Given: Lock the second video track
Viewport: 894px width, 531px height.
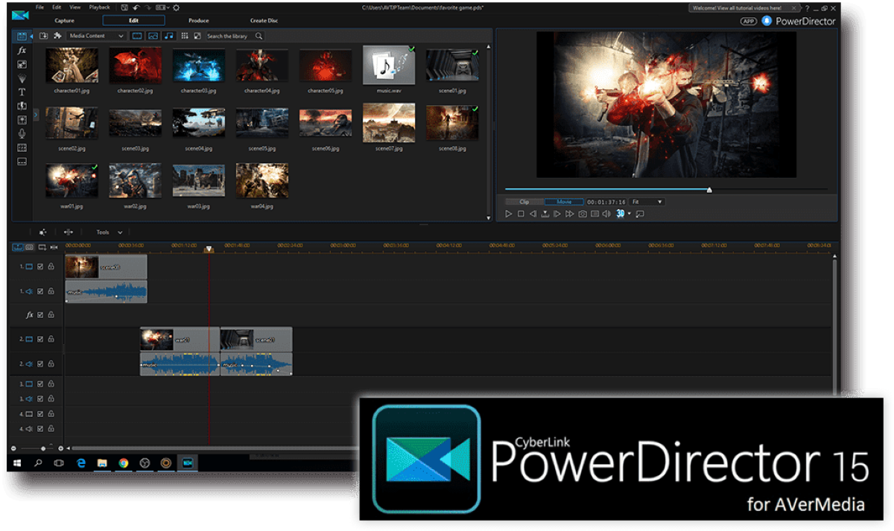Looking at the screenshot, I should pos(50,337).
